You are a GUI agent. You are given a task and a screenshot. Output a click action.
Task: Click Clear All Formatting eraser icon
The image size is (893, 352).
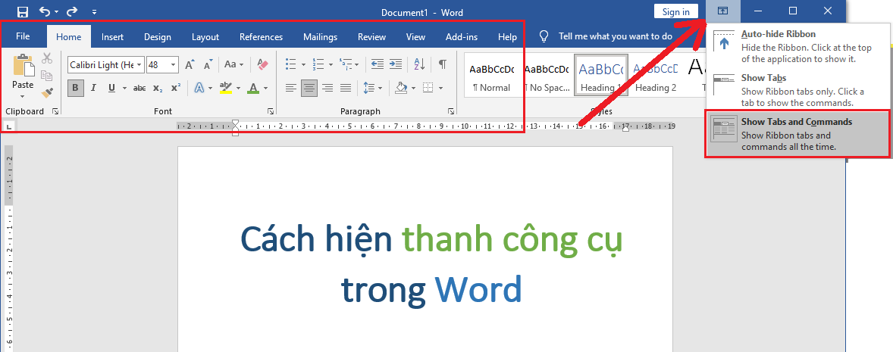point(262,65)
